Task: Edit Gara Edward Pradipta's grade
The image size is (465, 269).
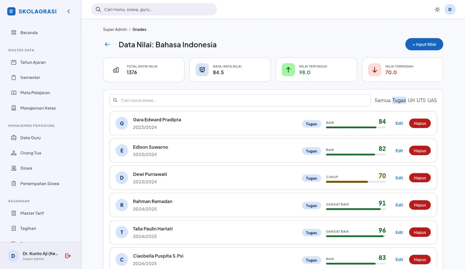Action: (399, 123)
